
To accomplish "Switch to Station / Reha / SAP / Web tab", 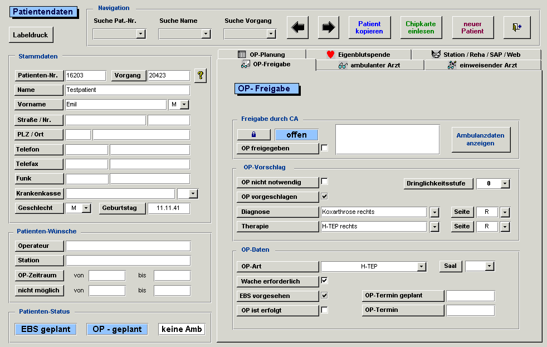I will click(476, 55).
